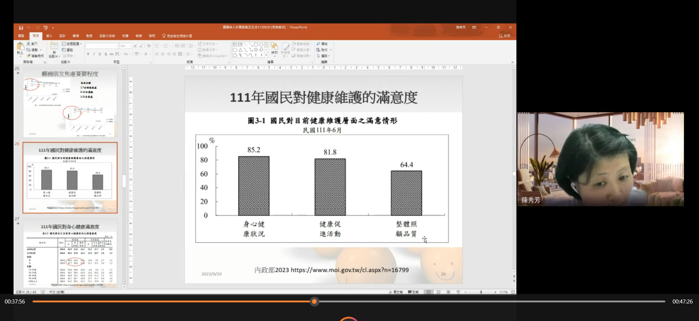
Task: Click the Decrease Indent icon
Action: pos(177,46)
